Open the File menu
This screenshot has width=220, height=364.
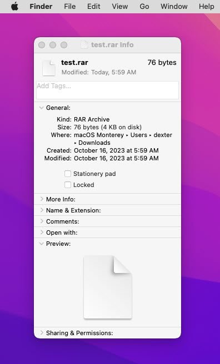point(69,6)
